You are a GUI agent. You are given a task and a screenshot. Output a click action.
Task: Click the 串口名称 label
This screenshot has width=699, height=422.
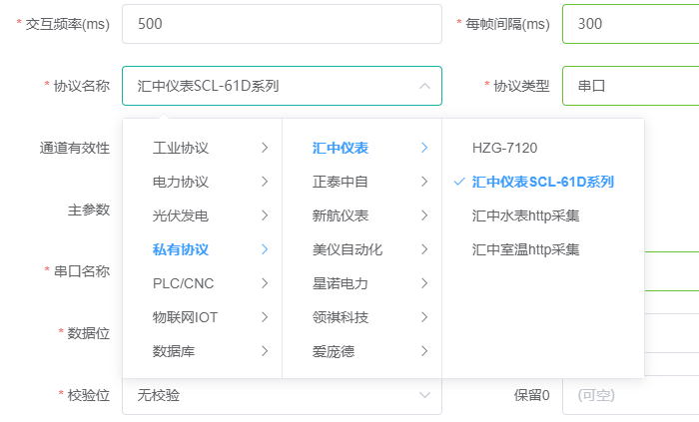click(82, 271)
